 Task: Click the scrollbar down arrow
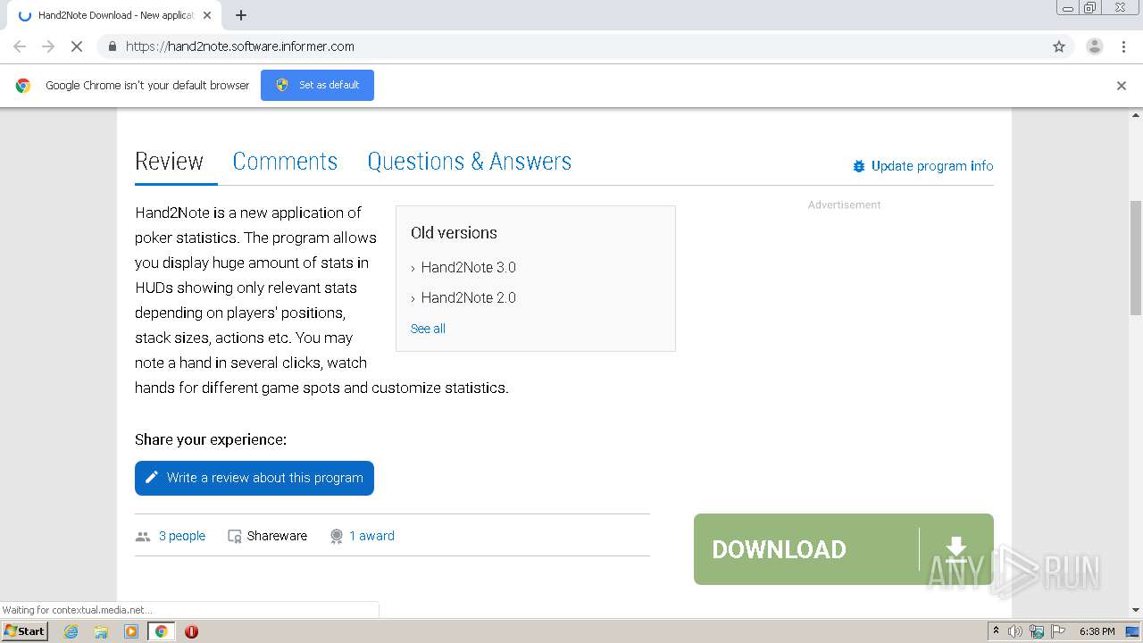[x=1136, y=610]
